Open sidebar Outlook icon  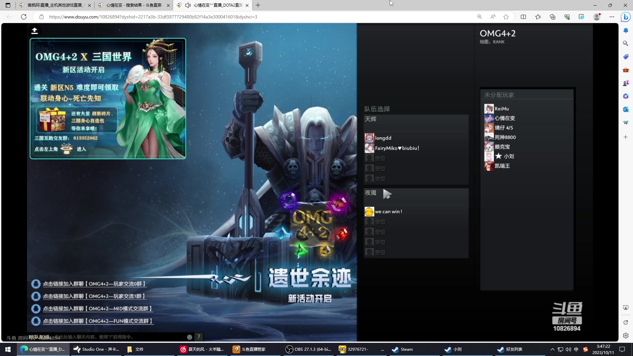click(x=626, y=109)
